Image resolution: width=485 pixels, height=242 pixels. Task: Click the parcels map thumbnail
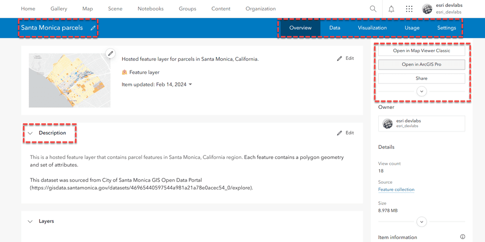pos(70,81)
